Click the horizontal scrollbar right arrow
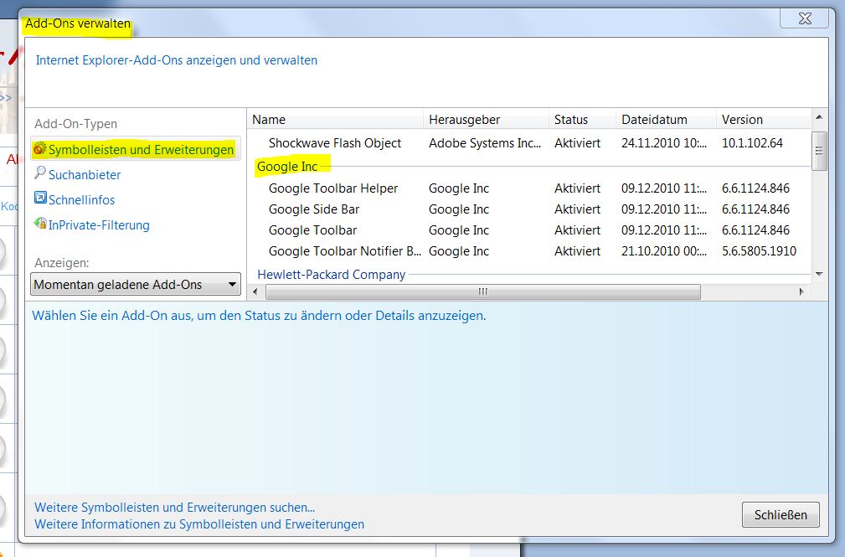Viewport: 845px width, 557px height. pos(801,291)
